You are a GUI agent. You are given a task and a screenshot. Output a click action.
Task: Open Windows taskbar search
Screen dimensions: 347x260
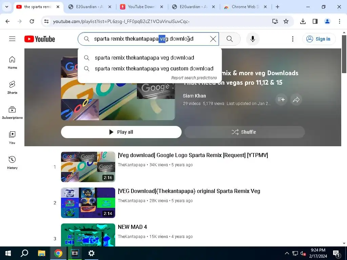coord(24,253)
